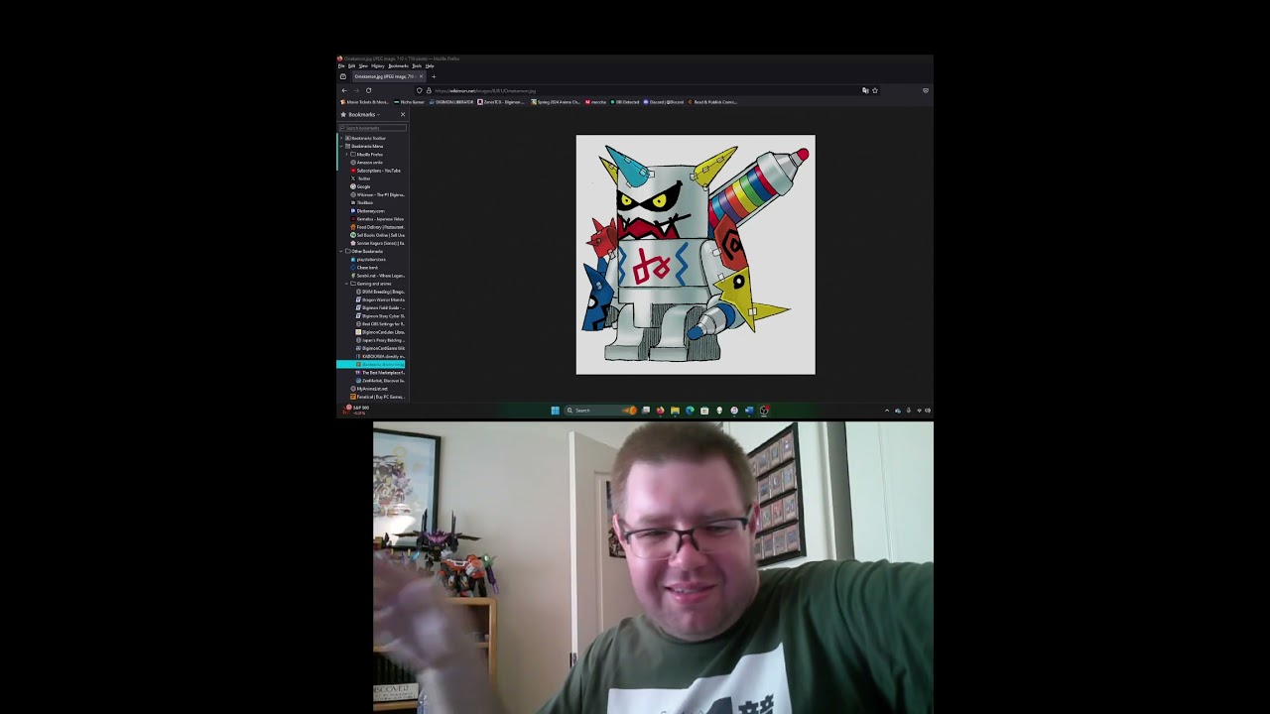The height and width of the screenshot is (714, 1270).
Task: Click the address bar URL
Action: click(x=485, y=90)
